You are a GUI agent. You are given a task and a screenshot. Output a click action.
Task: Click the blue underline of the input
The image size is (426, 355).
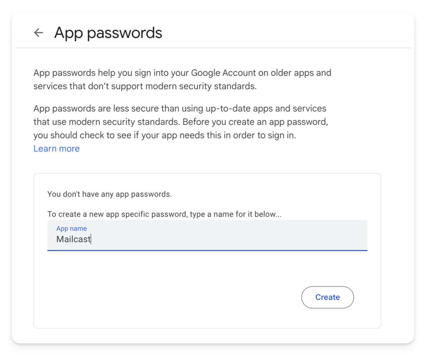point(207,251)
